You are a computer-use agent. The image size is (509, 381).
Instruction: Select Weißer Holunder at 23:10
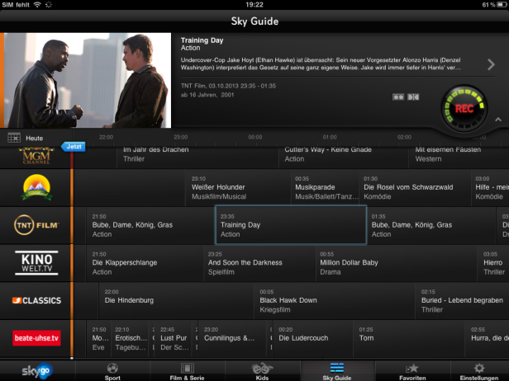[238, 187]
